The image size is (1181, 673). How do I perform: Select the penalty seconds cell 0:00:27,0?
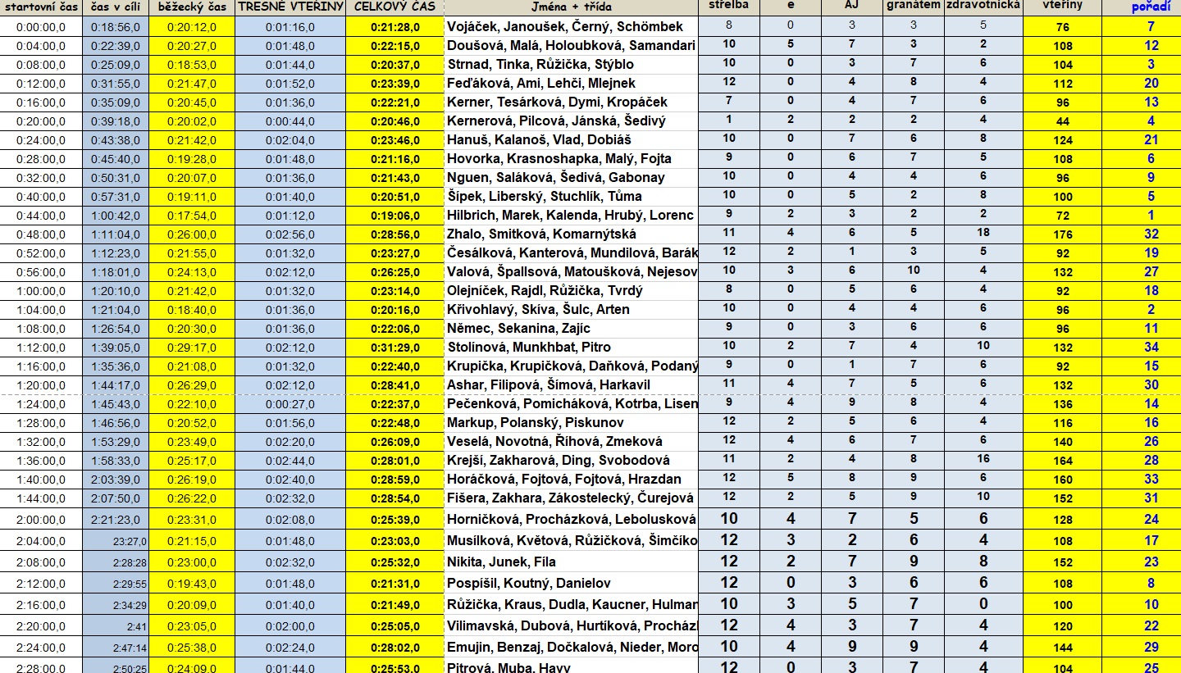290,403
